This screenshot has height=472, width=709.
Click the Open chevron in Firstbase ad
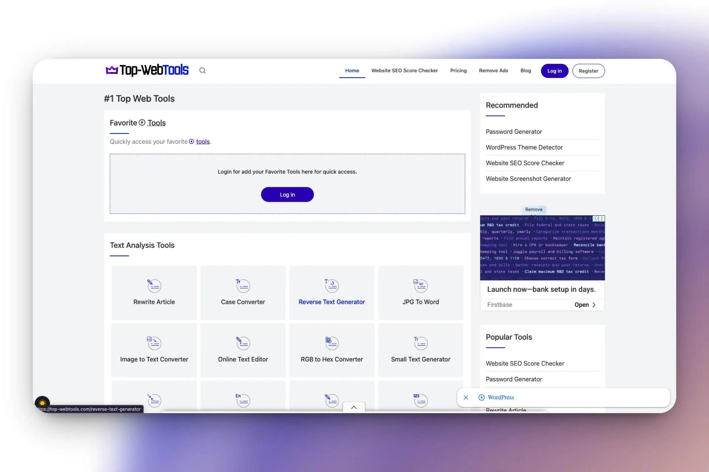(x=594, y=305)
